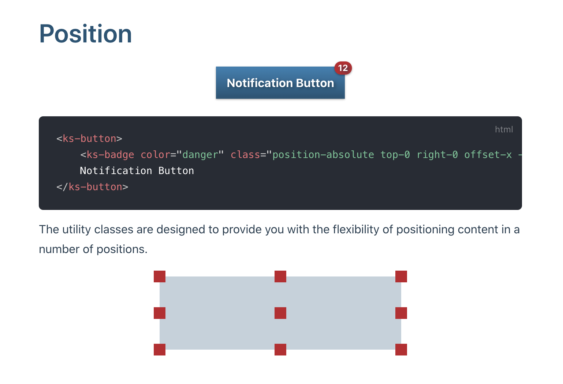Click the top-0 utility class in the code
The width and height of the screenshot is (563, 384).
[x=395, y=154]
